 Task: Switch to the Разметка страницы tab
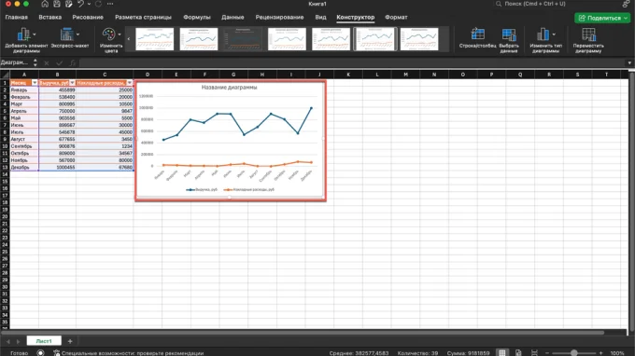(x=144, y=18)
